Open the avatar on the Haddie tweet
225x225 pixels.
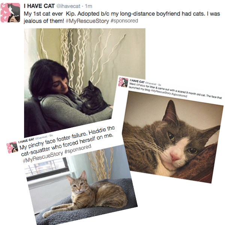[x=12, y=147]
